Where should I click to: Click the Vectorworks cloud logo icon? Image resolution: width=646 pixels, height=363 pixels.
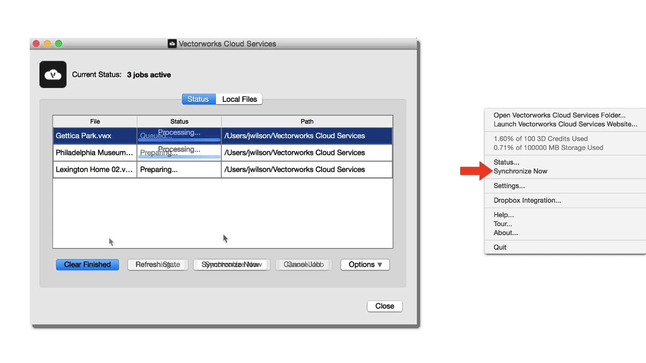[53, 75]
